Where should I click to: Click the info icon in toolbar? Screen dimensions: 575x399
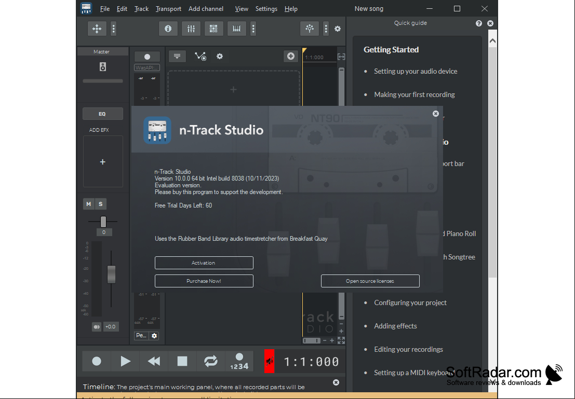168,29
